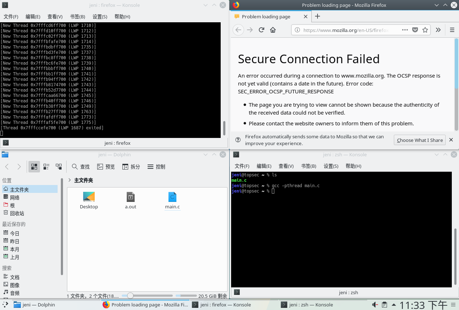Viewport: 459px width, 310px height.
Task: Toggle 拆分 split view in Dolphin
Action: [x=131, y=167]
